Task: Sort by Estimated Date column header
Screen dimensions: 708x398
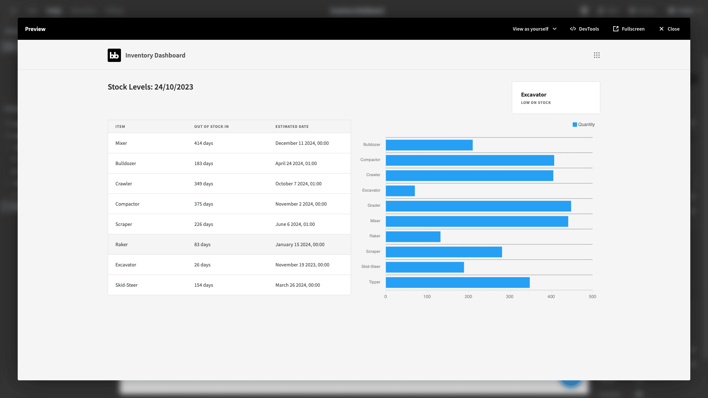Action: click(292, 126)
